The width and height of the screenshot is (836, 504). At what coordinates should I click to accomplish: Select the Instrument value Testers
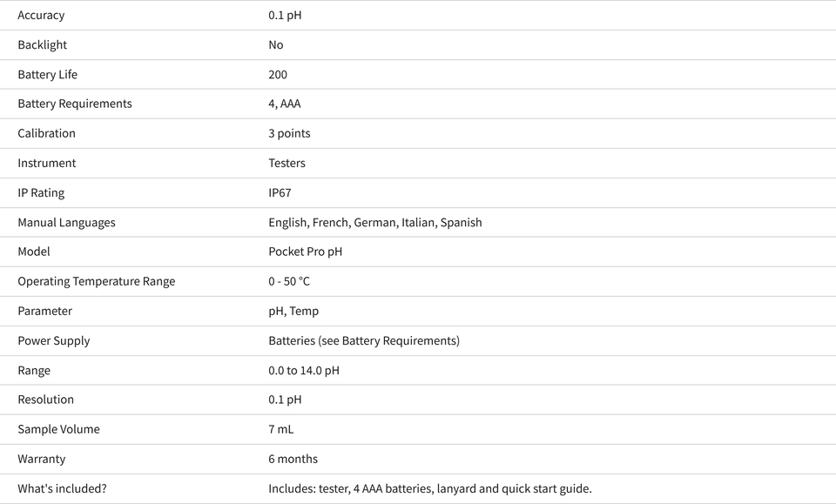tap(287, 163)
